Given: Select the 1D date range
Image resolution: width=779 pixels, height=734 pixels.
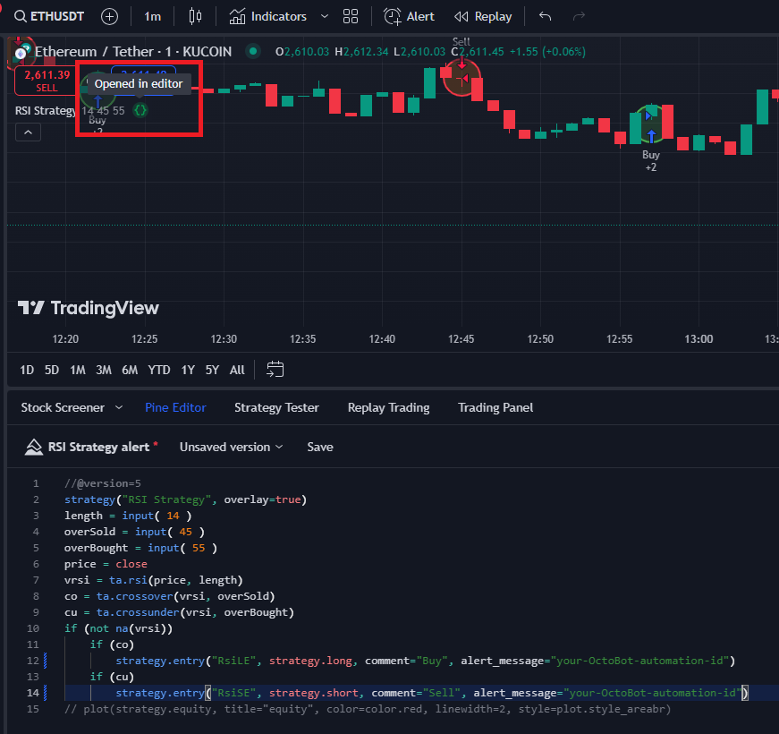Looking at the screenshot, I should click(27, 370).
